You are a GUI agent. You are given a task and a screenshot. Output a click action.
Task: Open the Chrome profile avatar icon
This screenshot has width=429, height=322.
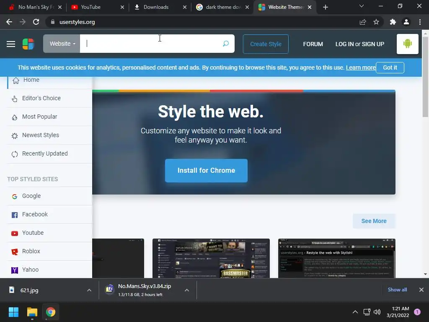[x=406, y=22]
